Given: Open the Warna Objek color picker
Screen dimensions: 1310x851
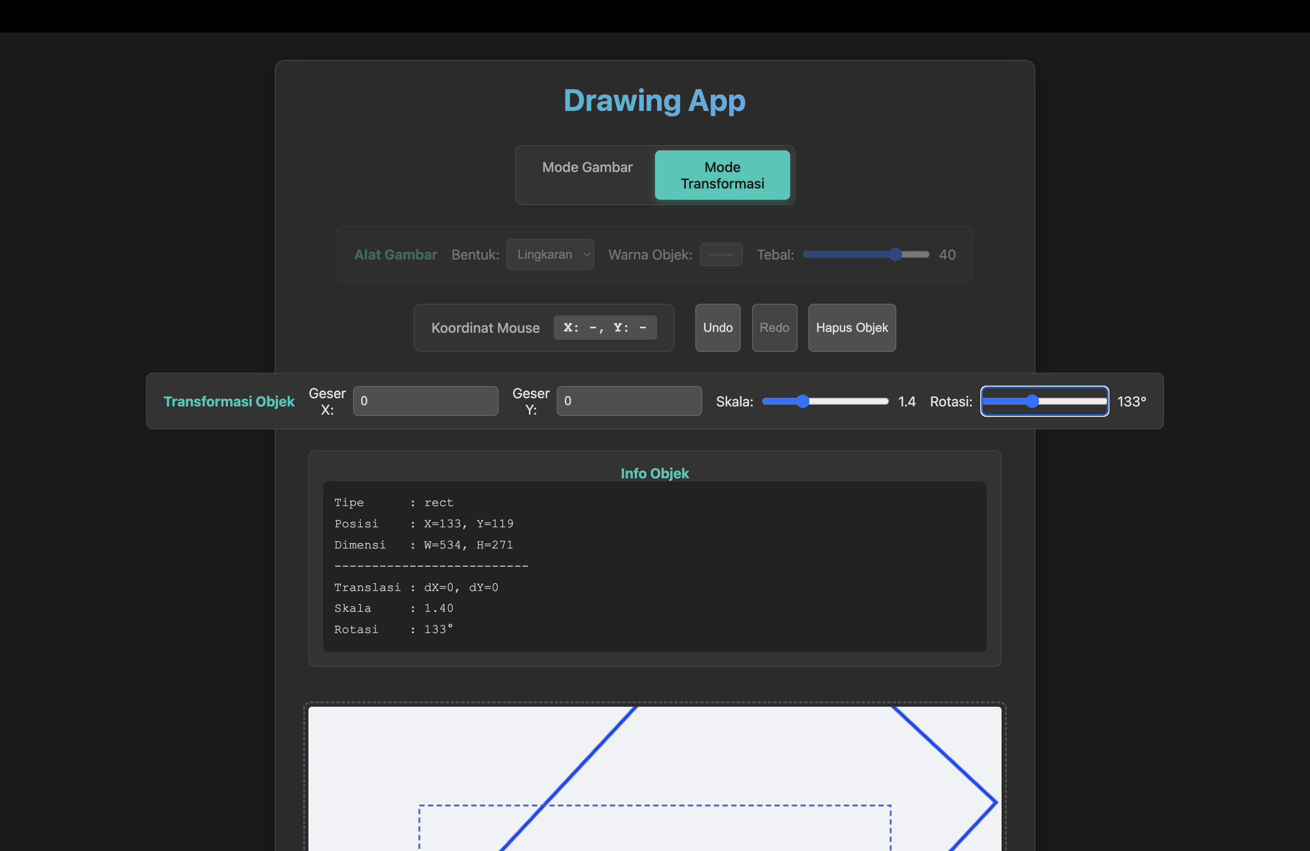Looking at the screenshot, I should 721,254.
